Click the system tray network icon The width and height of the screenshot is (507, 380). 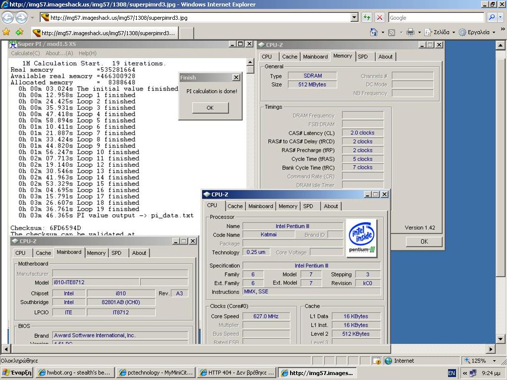473,373
